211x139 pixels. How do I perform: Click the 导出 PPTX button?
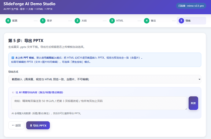point(38,126)
